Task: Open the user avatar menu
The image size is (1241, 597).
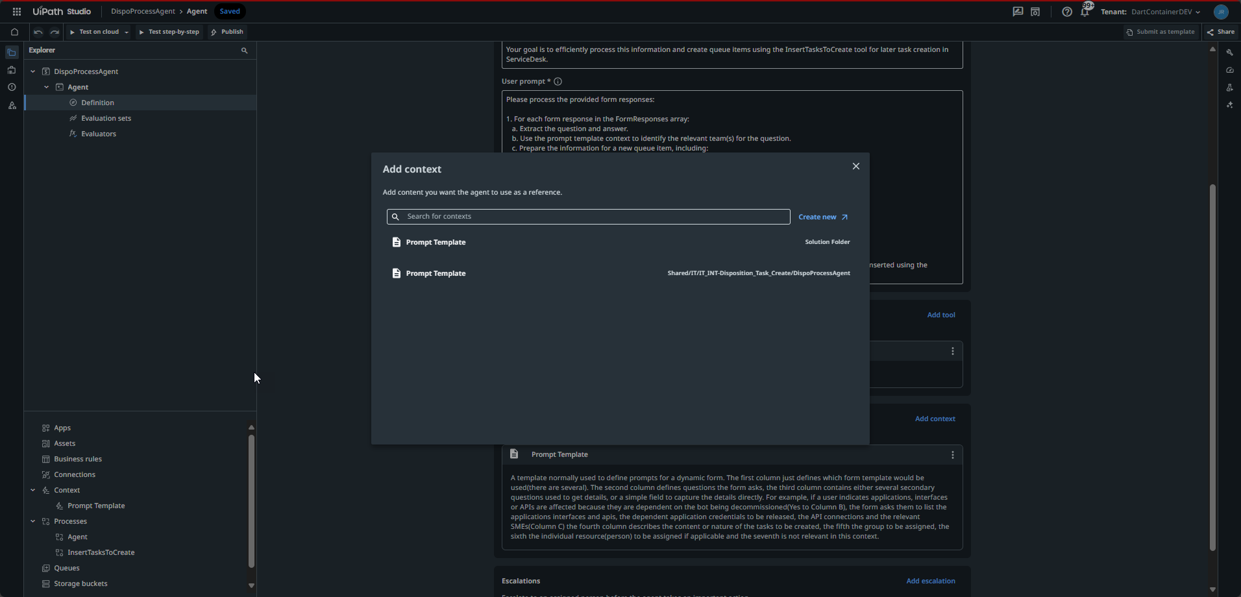Action: click(x=1221, y=12)
